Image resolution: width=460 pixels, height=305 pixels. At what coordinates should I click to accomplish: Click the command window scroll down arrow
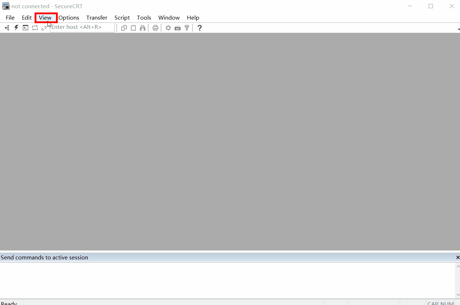click(458, 295)
